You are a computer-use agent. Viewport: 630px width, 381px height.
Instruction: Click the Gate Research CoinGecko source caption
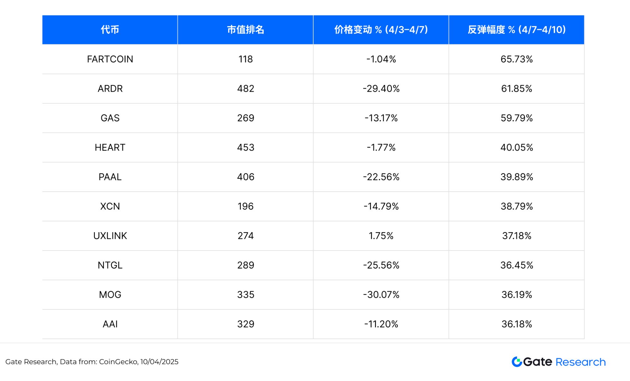click(92, 362)
